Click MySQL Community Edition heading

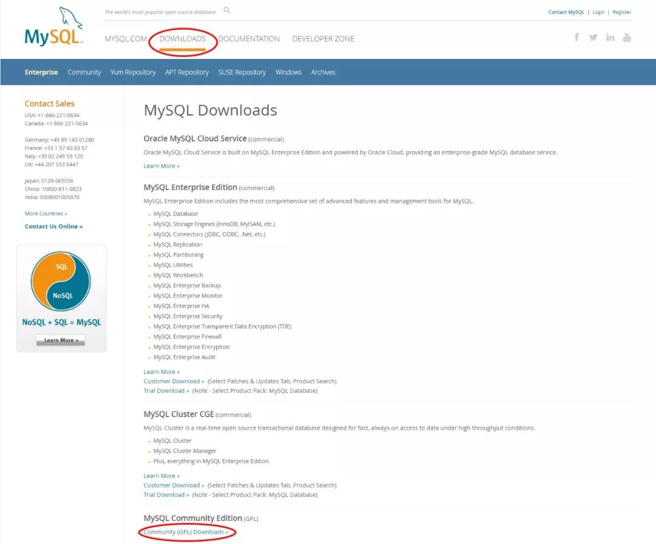click(x=193, y=518)
